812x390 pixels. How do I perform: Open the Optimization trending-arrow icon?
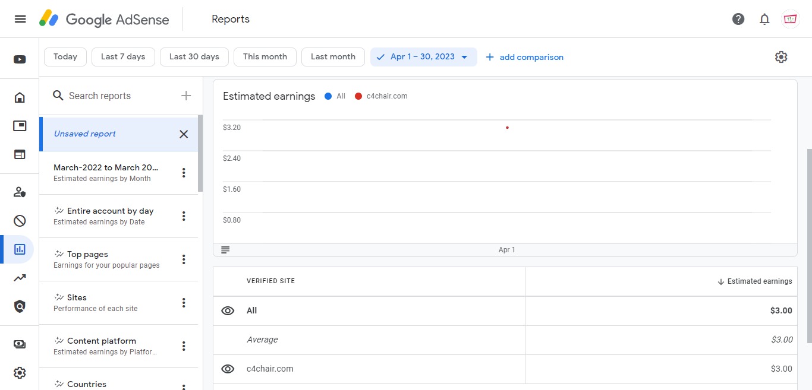[x=20, y=278]
